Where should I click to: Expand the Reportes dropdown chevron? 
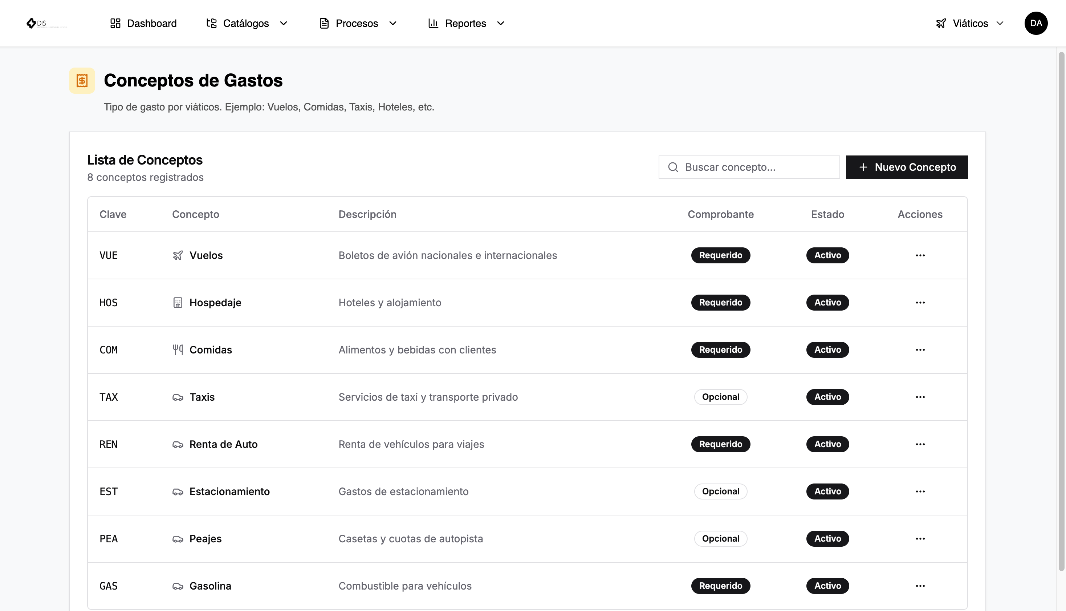click(501, 23)
